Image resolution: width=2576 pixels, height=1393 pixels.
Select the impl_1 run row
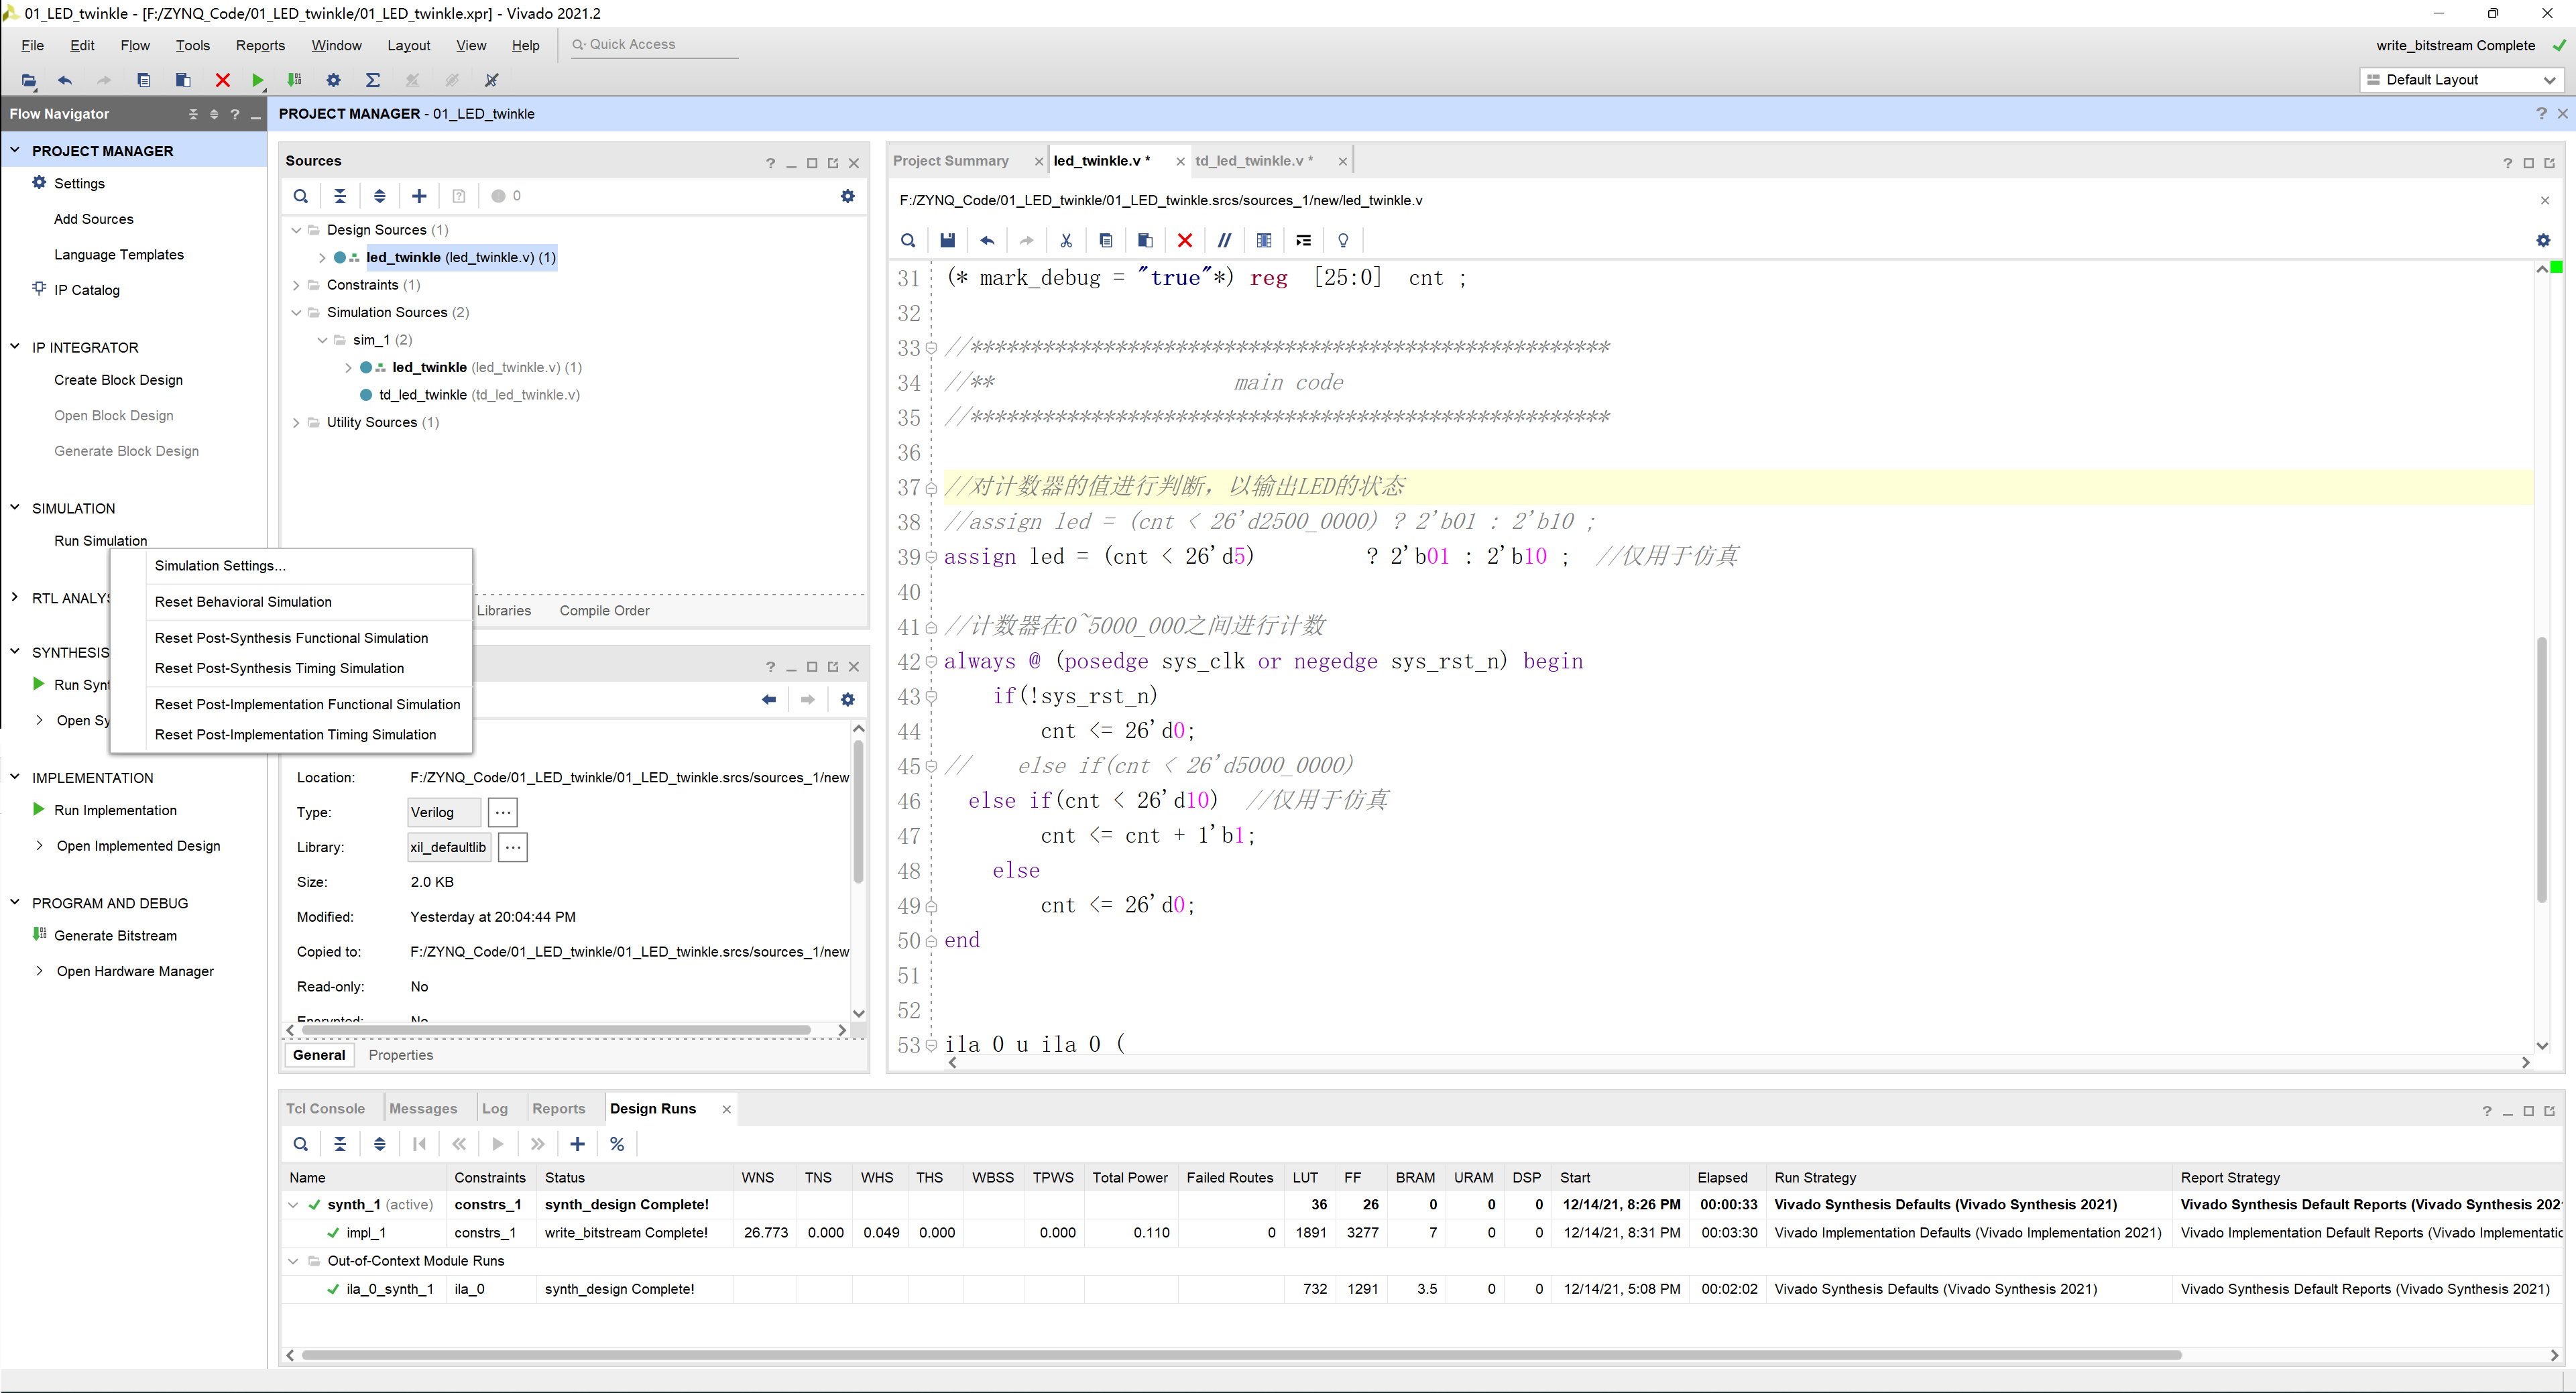1421,1233
